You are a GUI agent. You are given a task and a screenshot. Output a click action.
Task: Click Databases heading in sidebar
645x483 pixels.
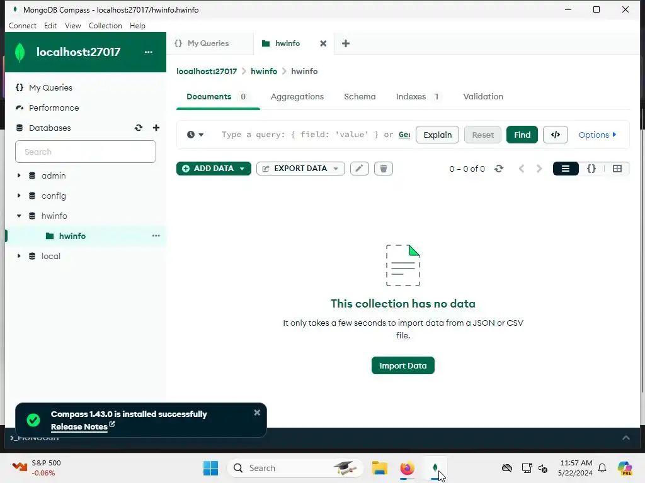pos(50,128)
